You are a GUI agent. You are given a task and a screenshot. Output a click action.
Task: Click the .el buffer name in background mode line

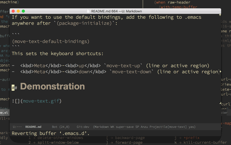pyautogui.click(x=4, y=113)
